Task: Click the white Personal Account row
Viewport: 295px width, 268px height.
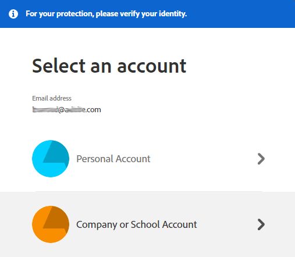Action: coord(147,159)
